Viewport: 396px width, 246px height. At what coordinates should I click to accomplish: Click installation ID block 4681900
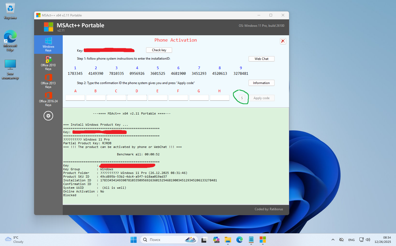pos(178,73)
